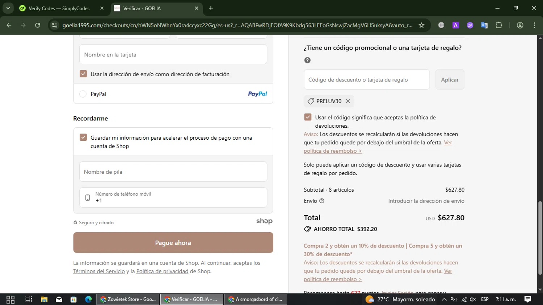Open the Mail app from taskbar
The height and width of the screenshot is (305, 543).
(59, 299)
